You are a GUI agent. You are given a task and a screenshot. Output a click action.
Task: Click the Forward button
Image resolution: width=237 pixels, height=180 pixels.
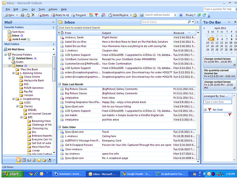click(78, 15)
